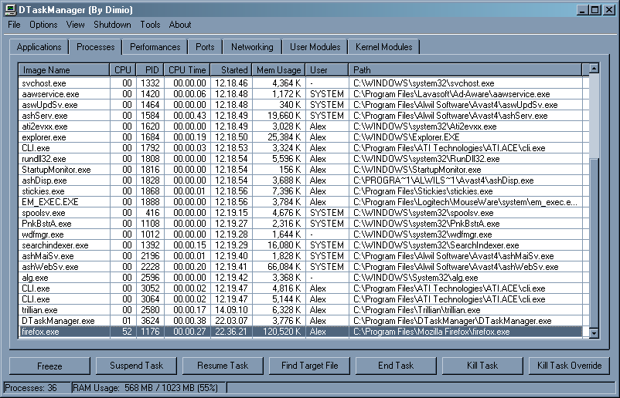Select the EM_EXEC.EXE process
The image size is (620, 398).
(301, 202)
